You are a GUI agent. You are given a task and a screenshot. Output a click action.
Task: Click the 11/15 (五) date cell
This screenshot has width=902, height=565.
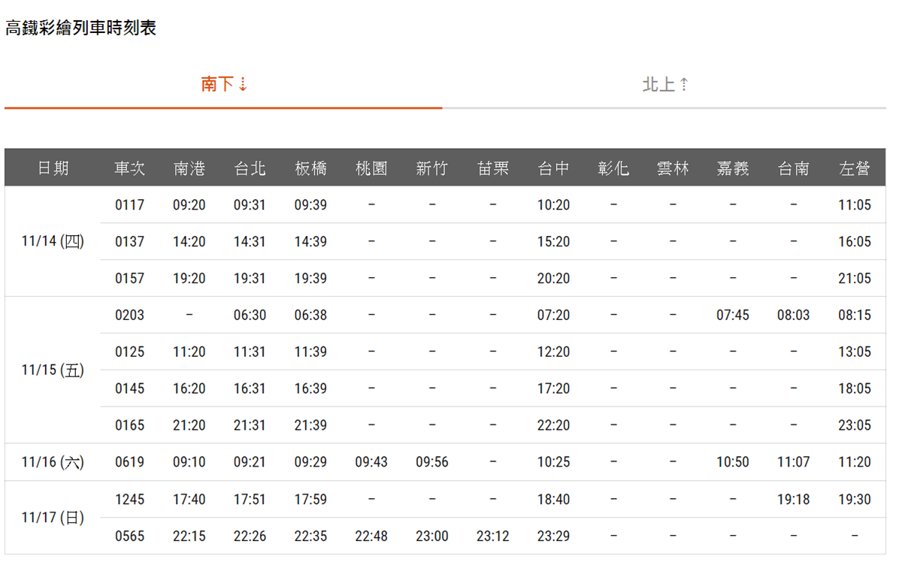(x=53, y=370)
